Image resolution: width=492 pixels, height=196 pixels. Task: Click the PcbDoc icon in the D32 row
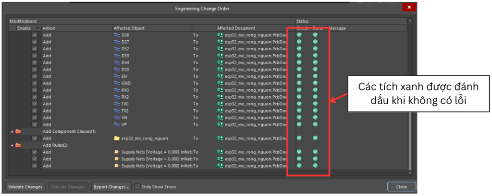click(221, 49)
